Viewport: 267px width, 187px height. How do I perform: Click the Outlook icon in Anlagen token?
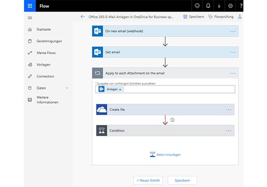[x=101, y=89]
